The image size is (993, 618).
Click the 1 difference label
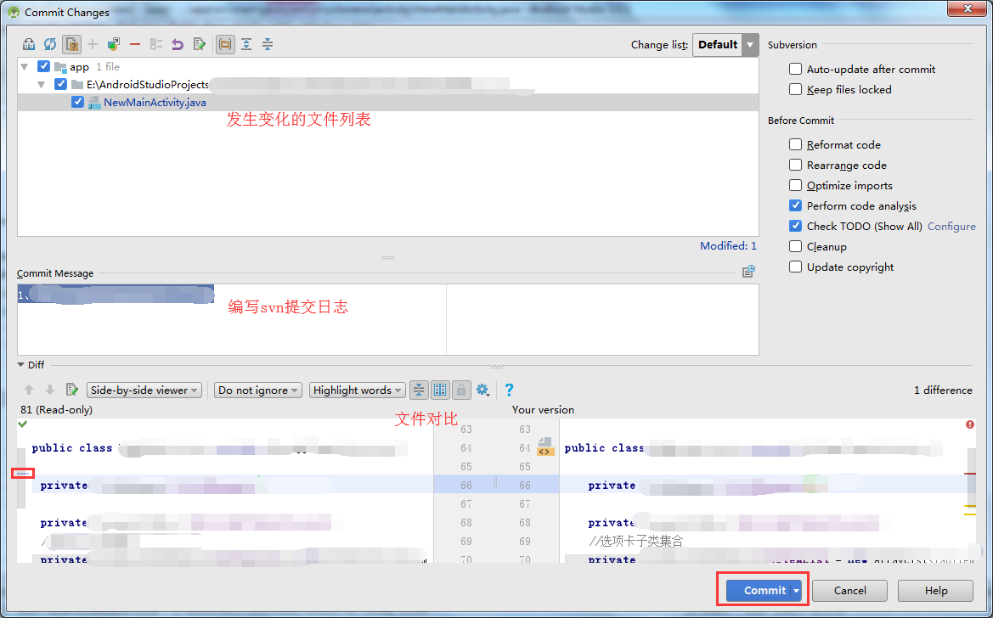(943, 390)
